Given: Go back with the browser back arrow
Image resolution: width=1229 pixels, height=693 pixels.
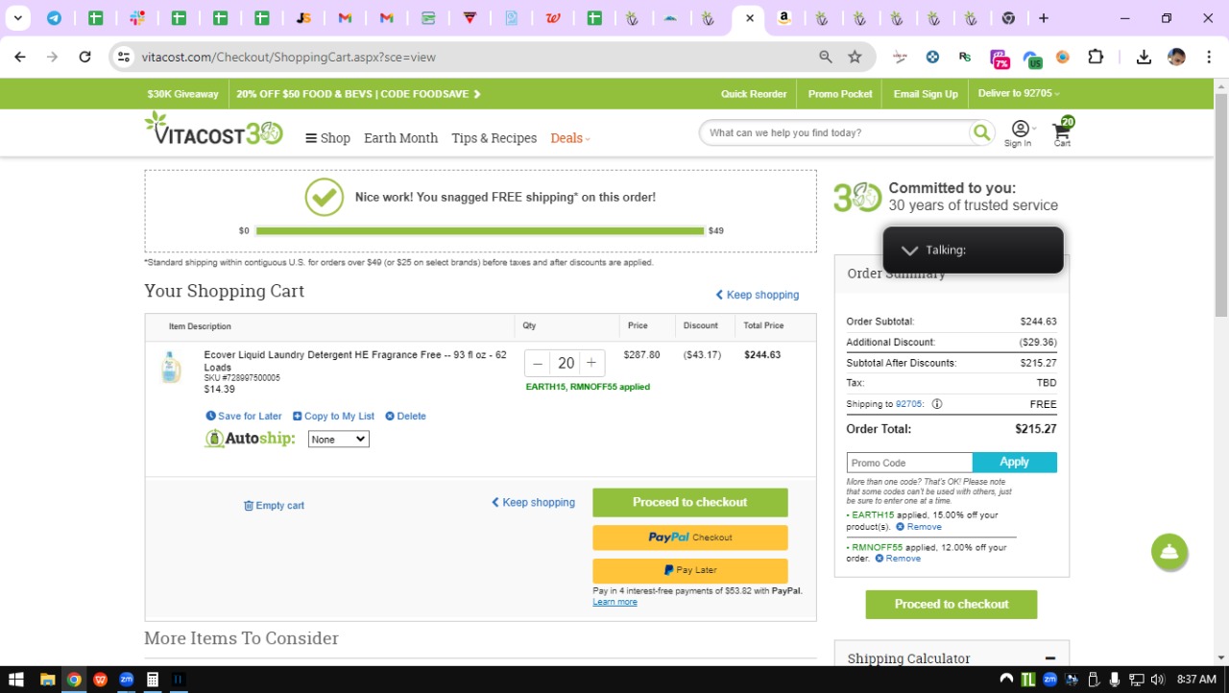Looking at the screenshot, I should (x=20, y=57).
